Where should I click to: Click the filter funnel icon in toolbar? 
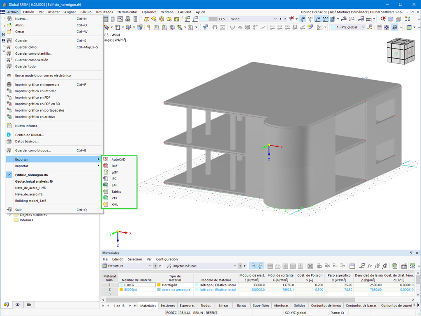(x=206, y=27)
